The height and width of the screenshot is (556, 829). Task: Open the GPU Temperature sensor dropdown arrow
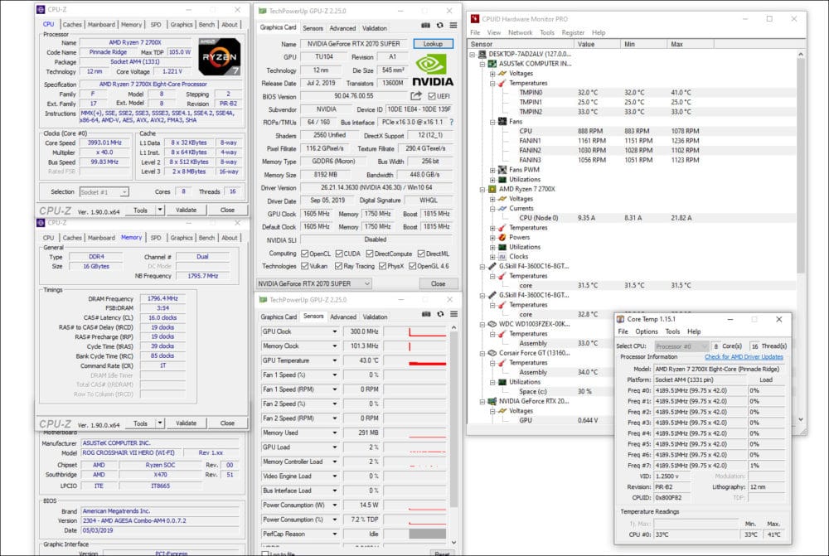[335, 361]
